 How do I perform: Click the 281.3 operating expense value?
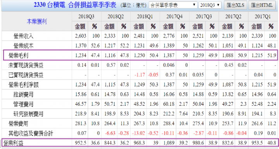pos(81,123)
